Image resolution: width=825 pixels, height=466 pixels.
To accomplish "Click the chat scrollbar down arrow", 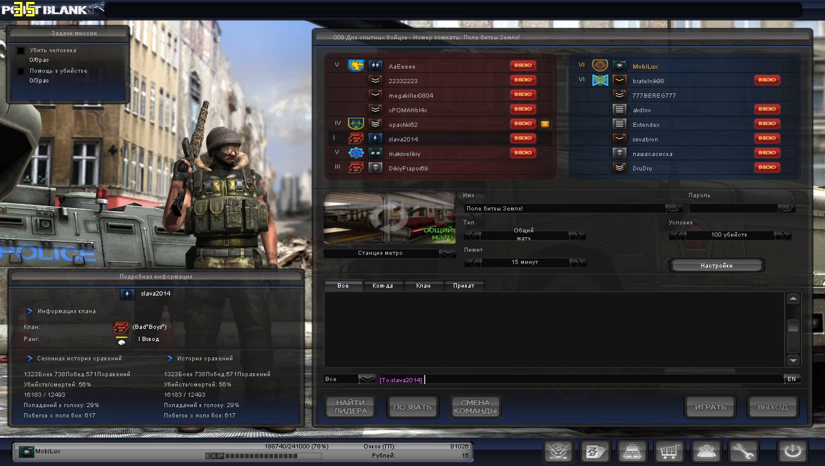I will tap(793, 360).
